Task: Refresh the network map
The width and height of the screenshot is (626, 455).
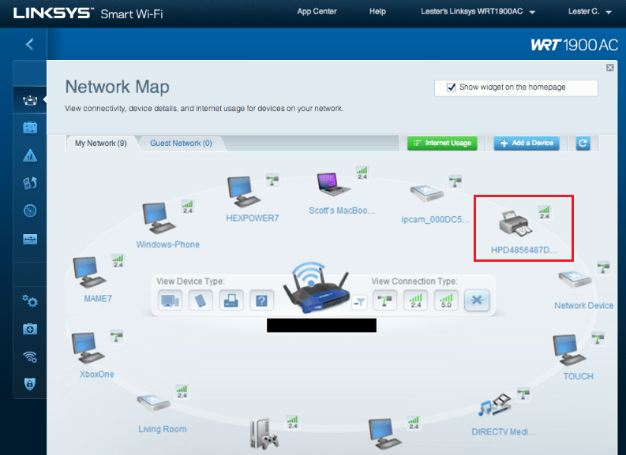Action: pos(583,143)
